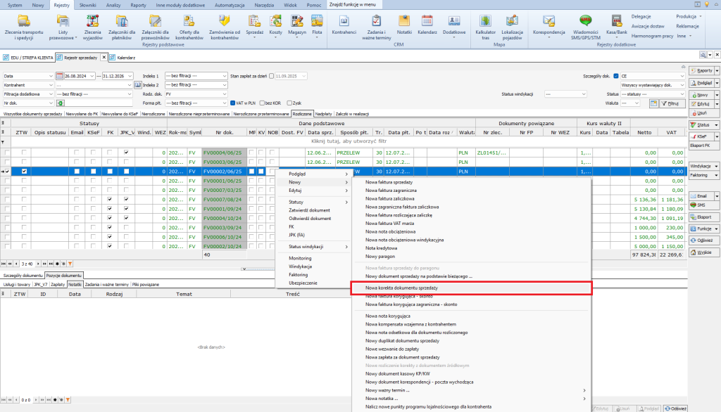Select Nowa korekta dokumentu sprzedaży

tap(401, 288)
